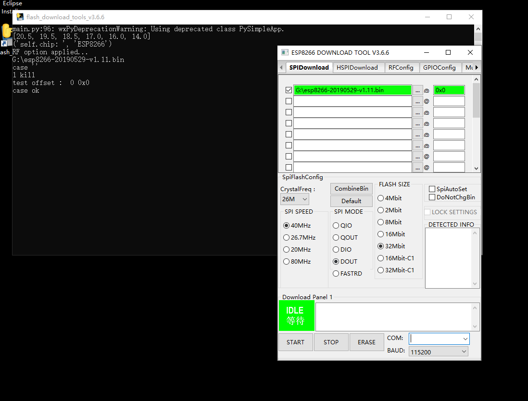Switch to the SPIDownload tab

[309, 67]
